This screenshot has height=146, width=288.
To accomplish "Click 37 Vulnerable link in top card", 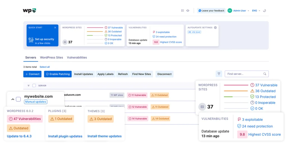I will (115, 28).
